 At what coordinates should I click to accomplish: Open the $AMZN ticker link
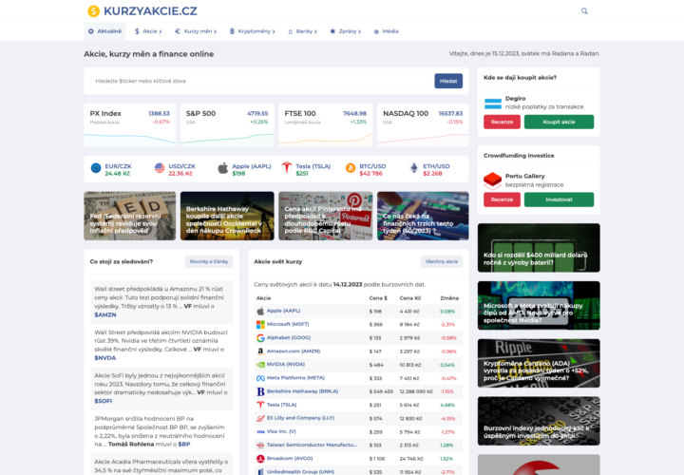tap(105, 314)
